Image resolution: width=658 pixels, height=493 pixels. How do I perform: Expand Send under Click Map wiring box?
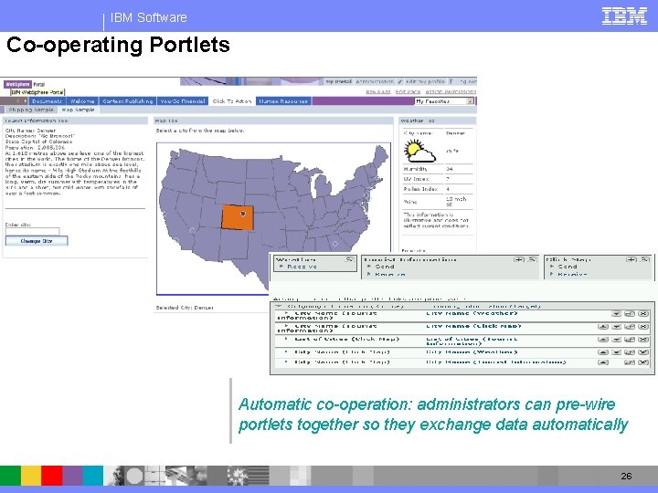click(x=552, y=267)
